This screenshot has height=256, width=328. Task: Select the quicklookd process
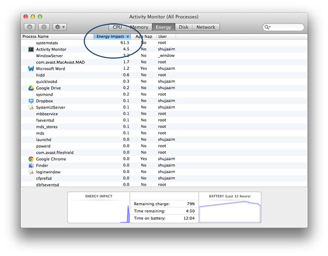click(x=164, y=81)
